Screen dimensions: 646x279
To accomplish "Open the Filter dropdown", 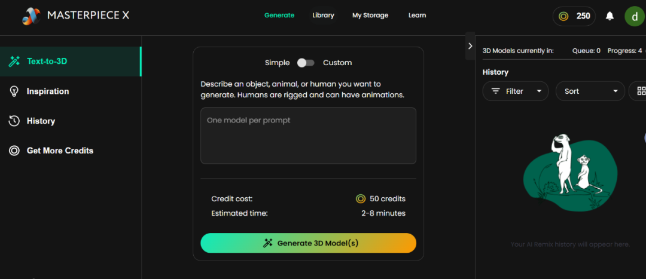I will [x=516, y=91].
